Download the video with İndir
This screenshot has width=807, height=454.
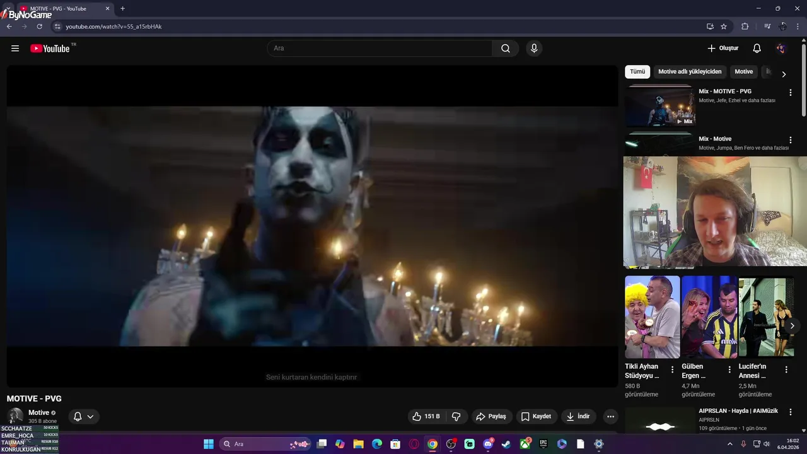coord(578,416)
